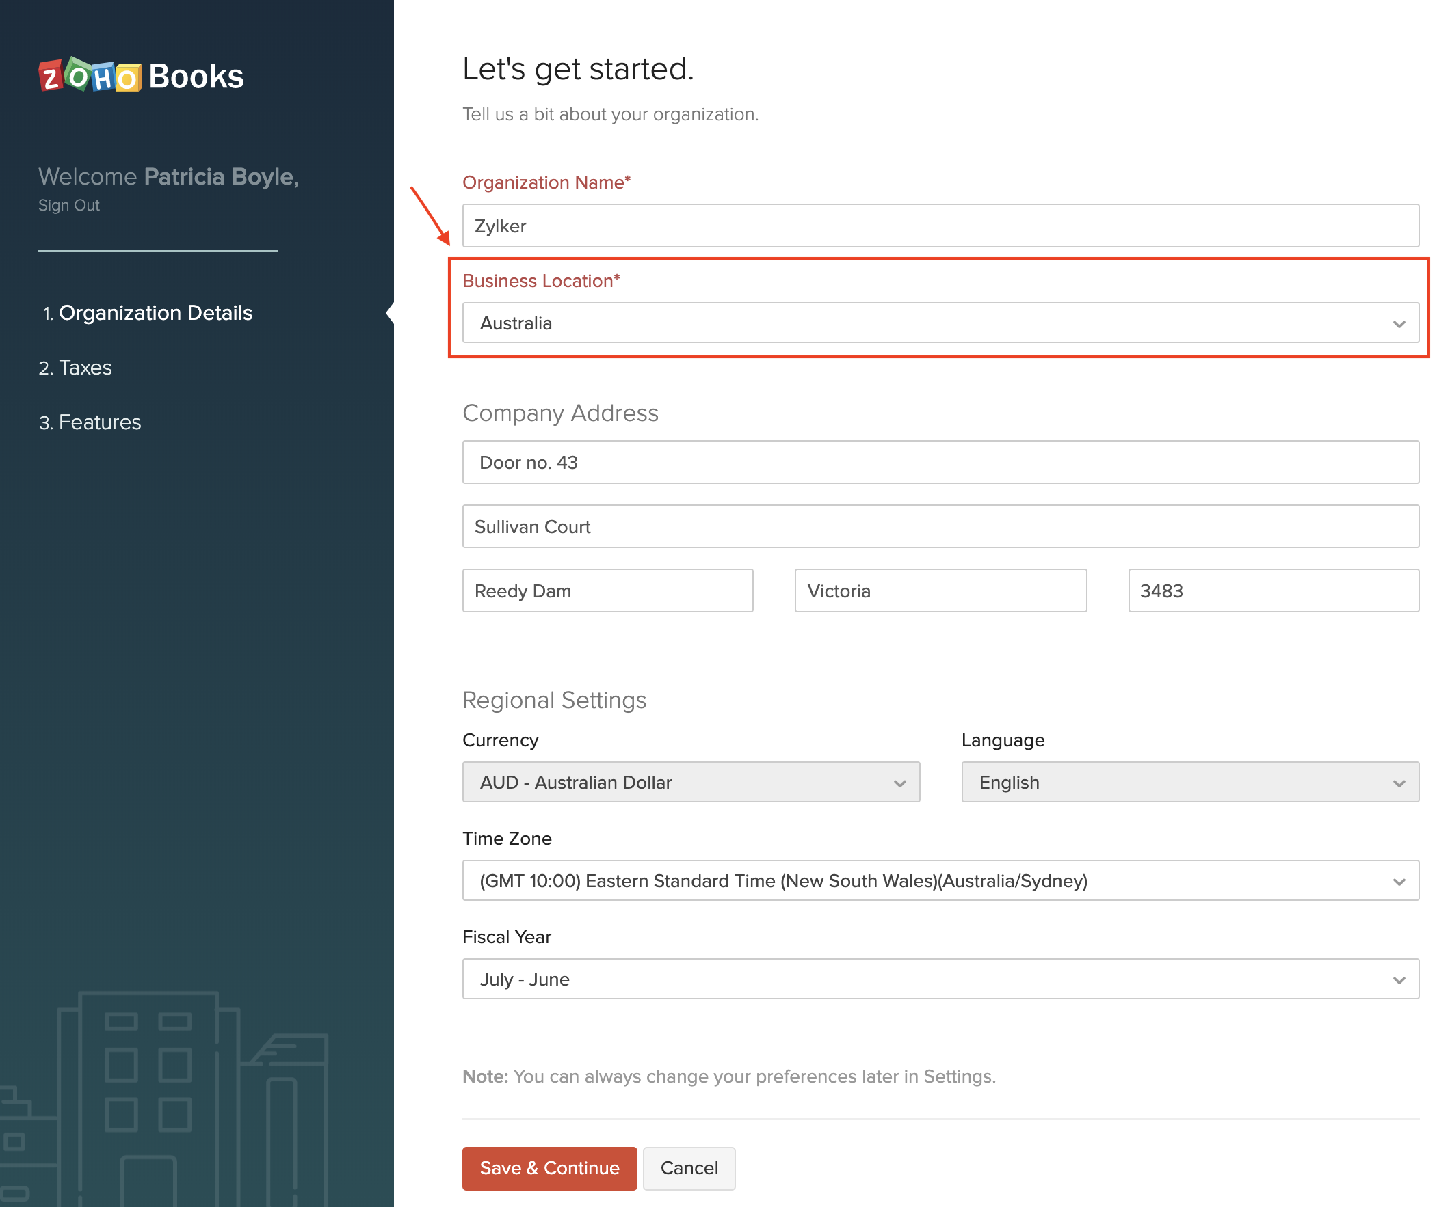Click the Victoria state field
This screenshot has width=1450, height=1207.
tap(940, 591)
